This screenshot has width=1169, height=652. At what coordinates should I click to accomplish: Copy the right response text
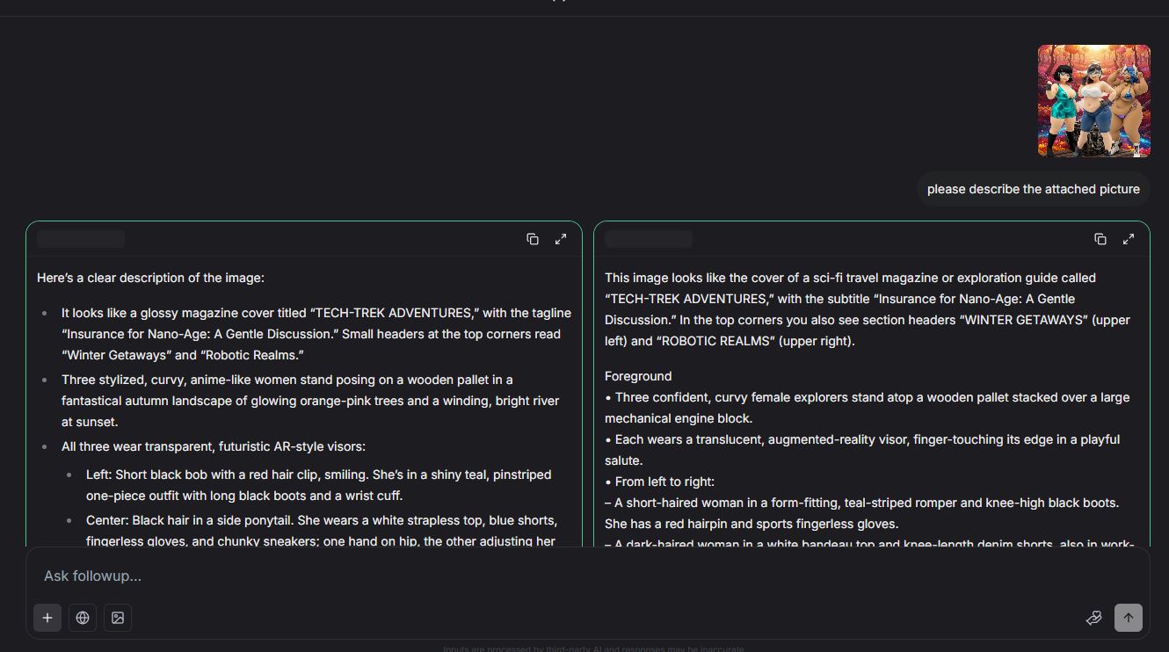(1100, 239)
